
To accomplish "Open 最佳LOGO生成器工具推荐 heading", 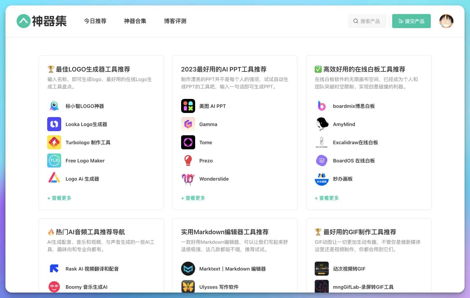I will 89,69.
